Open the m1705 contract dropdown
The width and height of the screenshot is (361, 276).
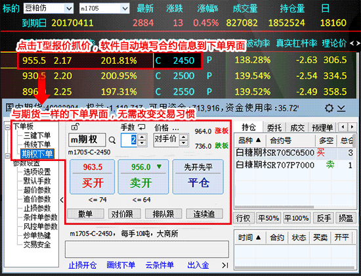tap(125, 9)
